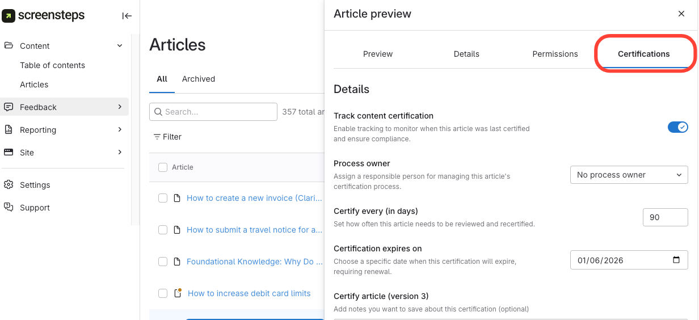The image size is (699, 320).
Task: Open the No process owner dropdown
Action: point(629,175)
